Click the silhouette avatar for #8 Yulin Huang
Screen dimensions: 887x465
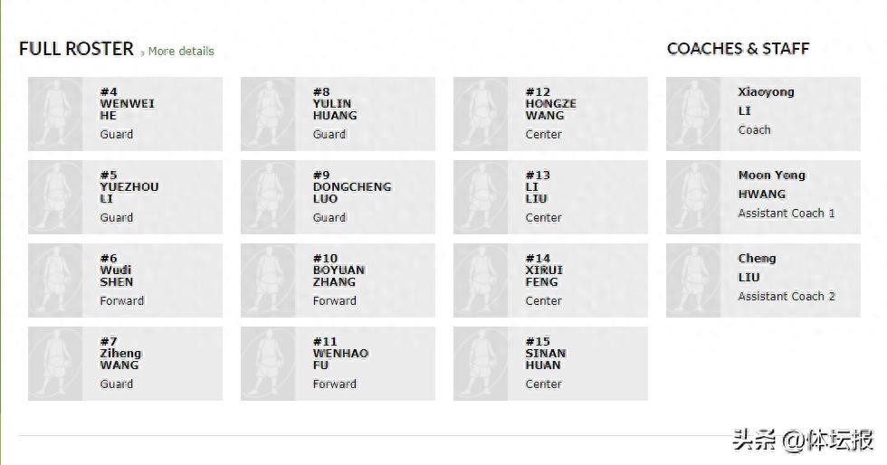(x=268, y=114)
